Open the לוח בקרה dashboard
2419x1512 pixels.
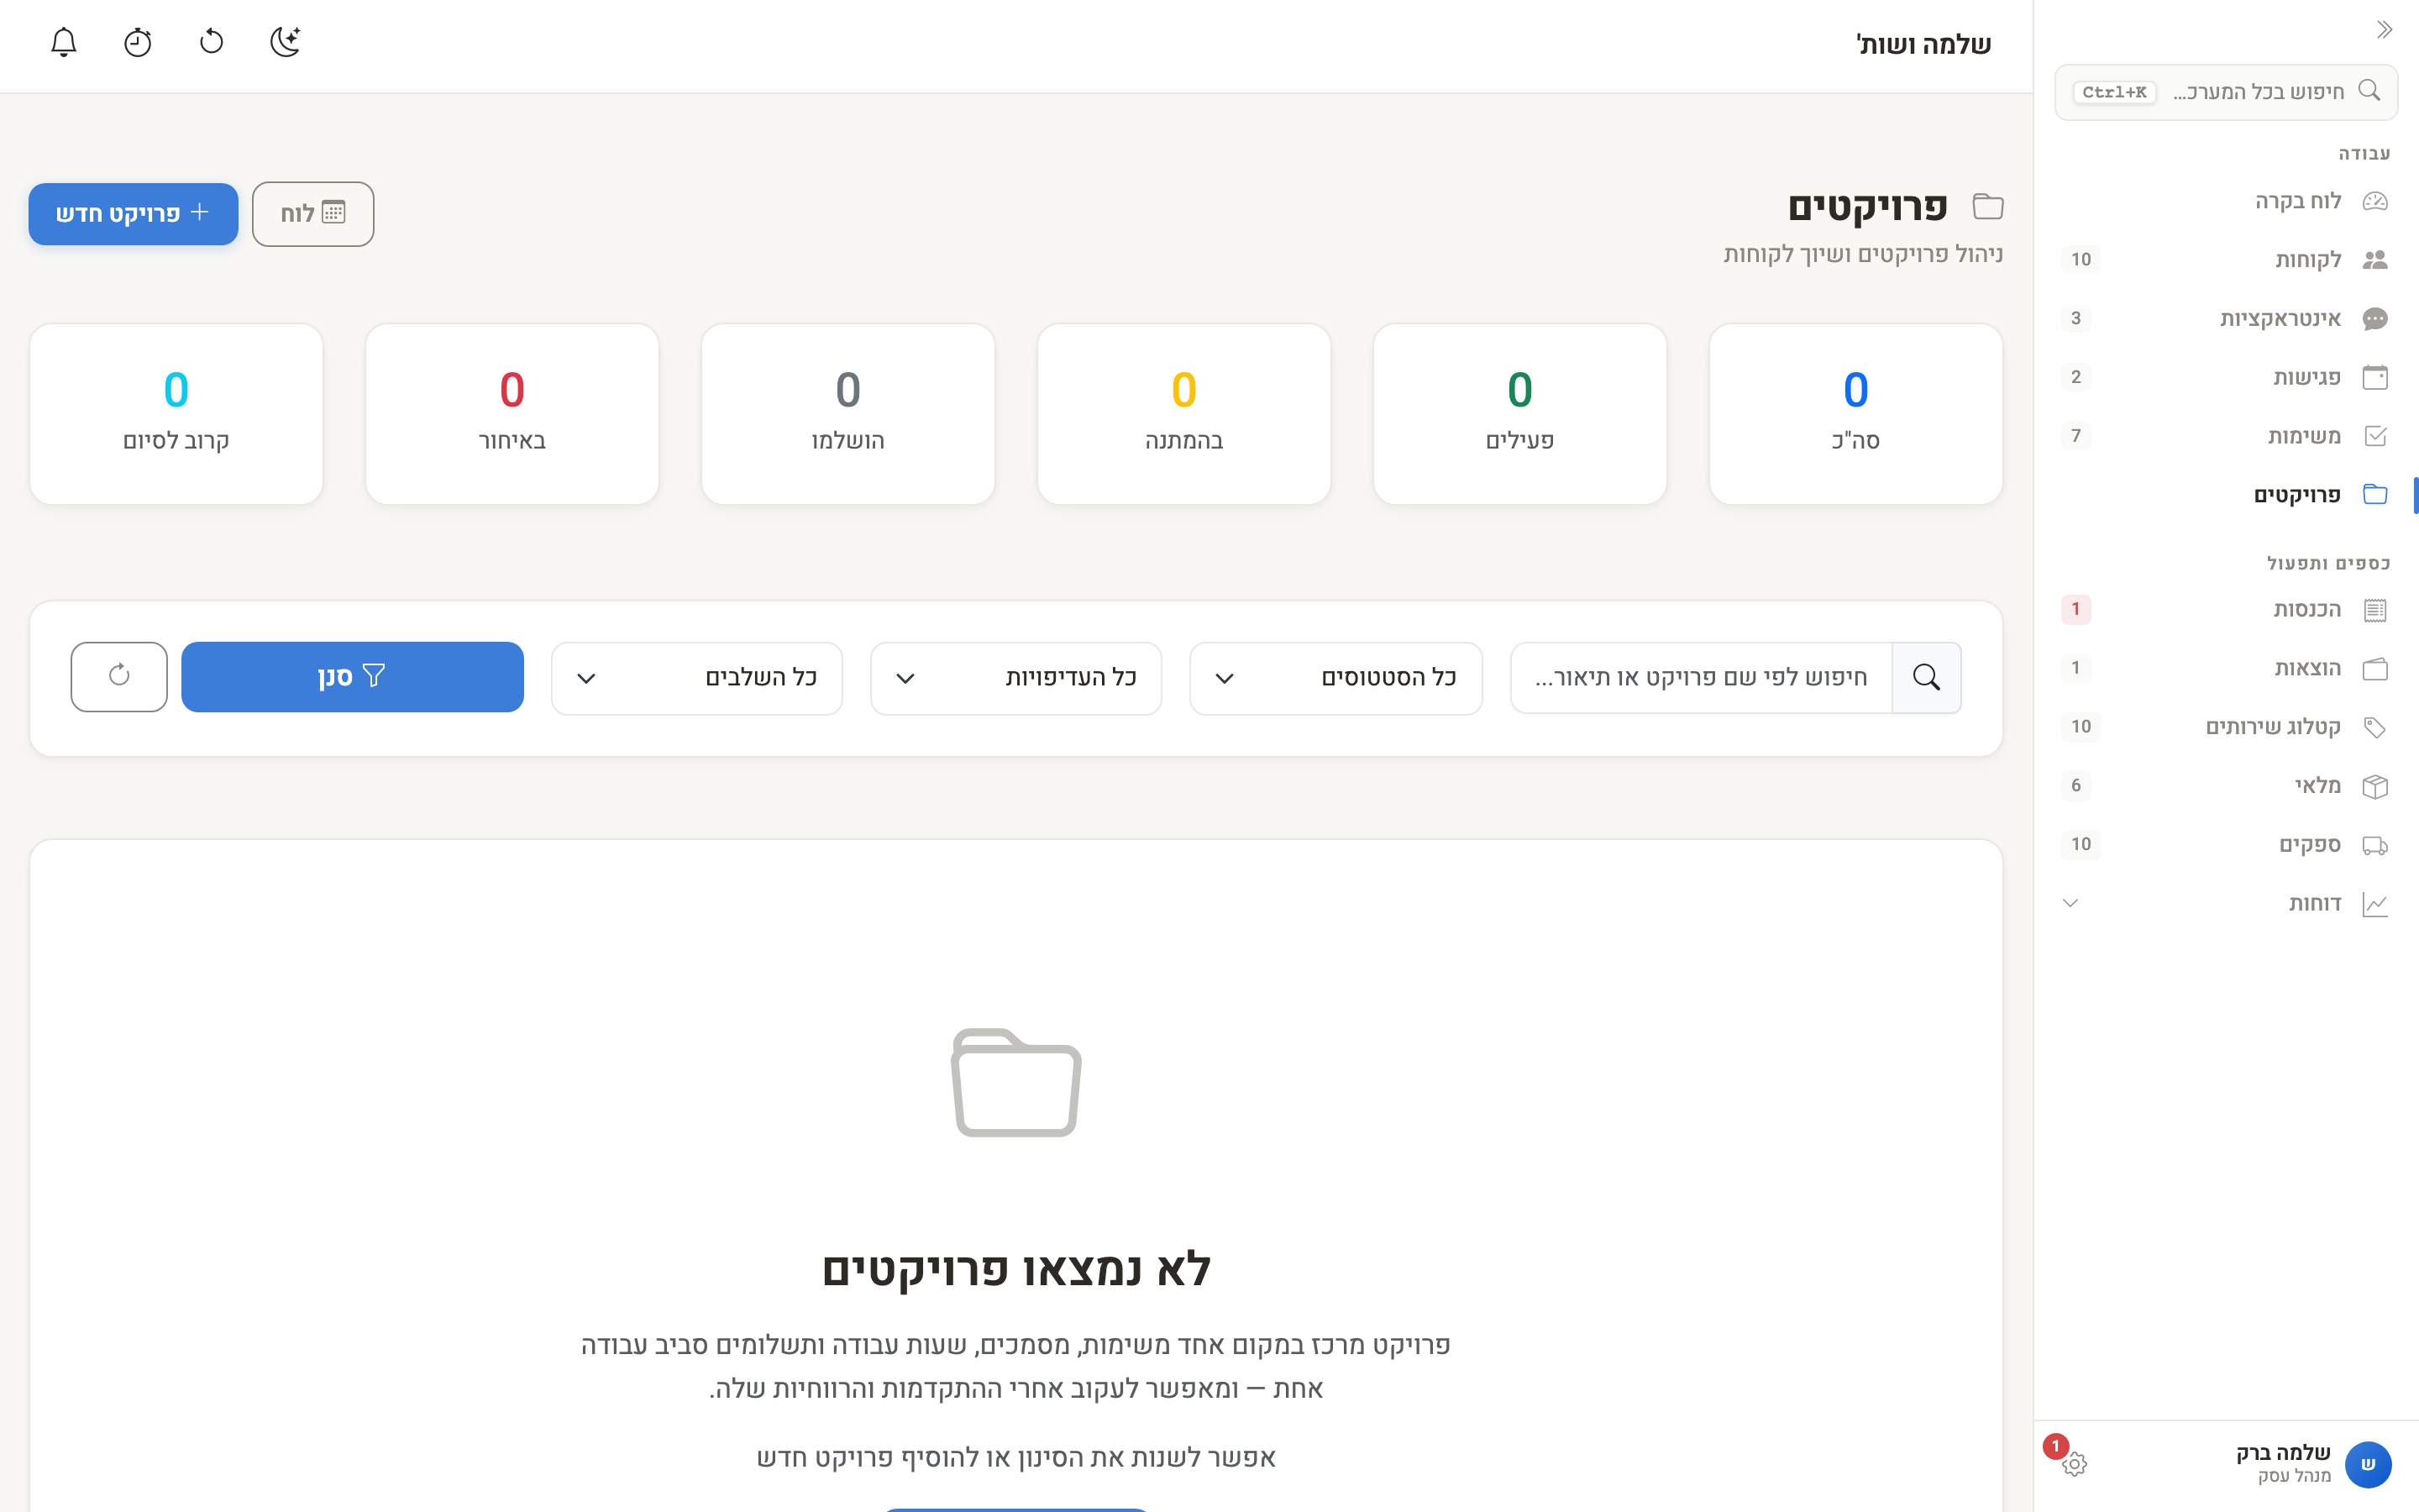tap(2226, 201)
